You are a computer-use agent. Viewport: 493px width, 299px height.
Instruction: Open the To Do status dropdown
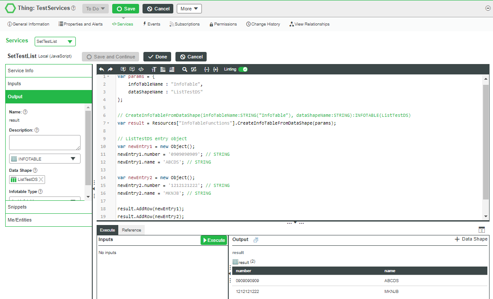pyautogui.click(x=95, y=9)
